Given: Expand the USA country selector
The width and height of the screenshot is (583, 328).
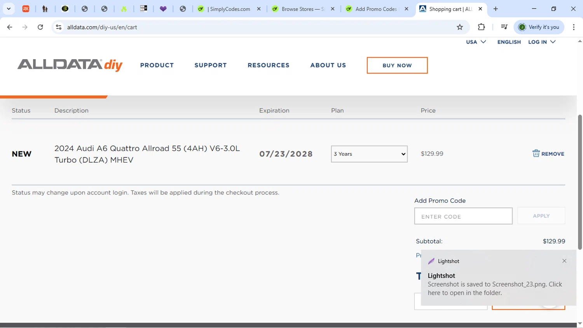Looking at the screenshot, I should 476,42.
